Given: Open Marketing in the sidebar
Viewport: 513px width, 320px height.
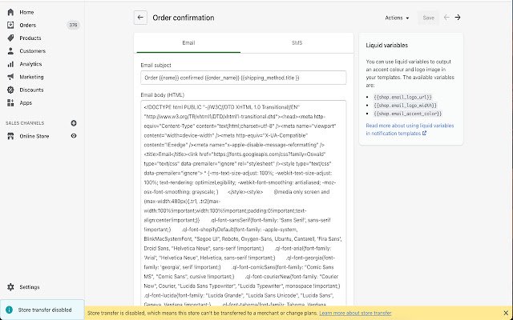Looking at the screenshot, I should 31,77.
